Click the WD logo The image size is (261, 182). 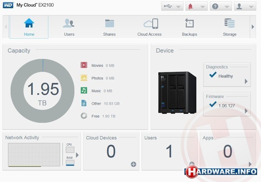click(8, 5)
